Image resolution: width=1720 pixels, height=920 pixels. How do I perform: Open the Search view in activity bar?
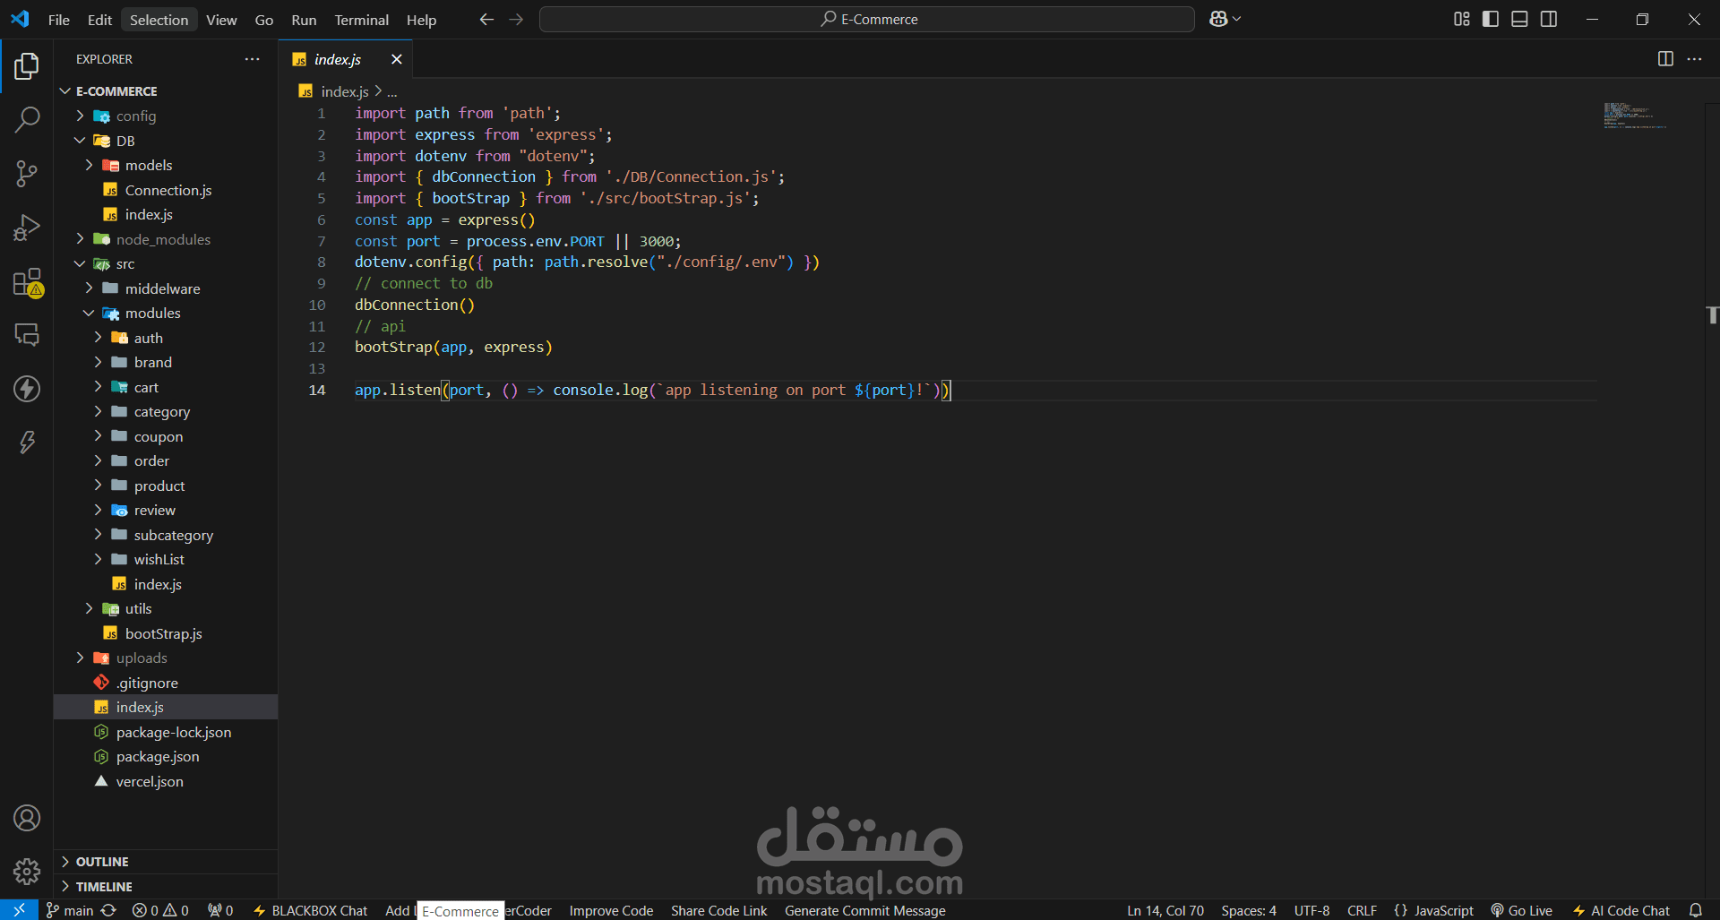[x=27, y=119]
